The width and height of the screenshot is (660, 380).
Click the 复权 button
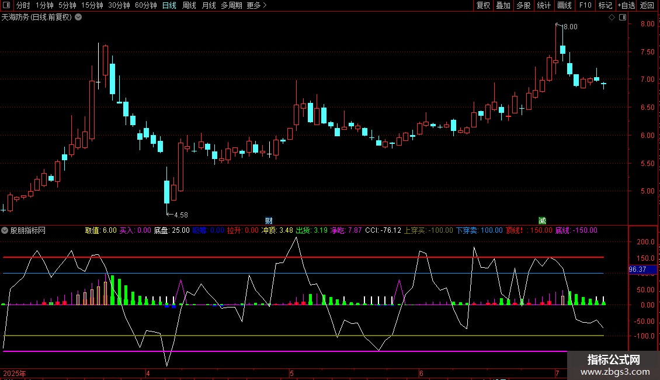pos(483,5)
